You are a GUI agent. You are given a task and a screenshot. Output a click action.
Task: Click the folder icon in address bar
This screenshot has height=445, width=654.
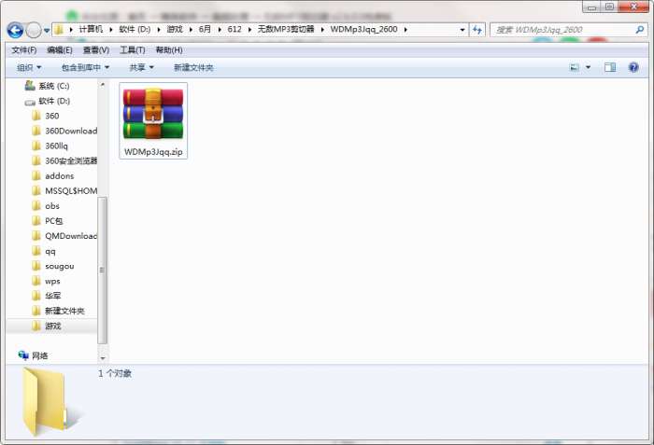[x=59, y=30]
